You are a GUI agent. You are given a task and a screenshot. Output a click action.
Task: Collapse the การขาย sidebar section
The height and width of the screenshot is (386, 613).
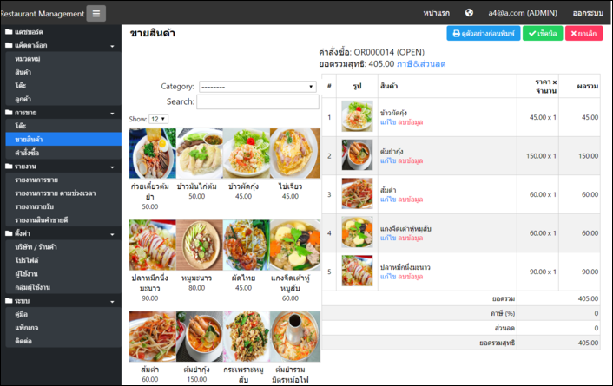pos(112,113)
